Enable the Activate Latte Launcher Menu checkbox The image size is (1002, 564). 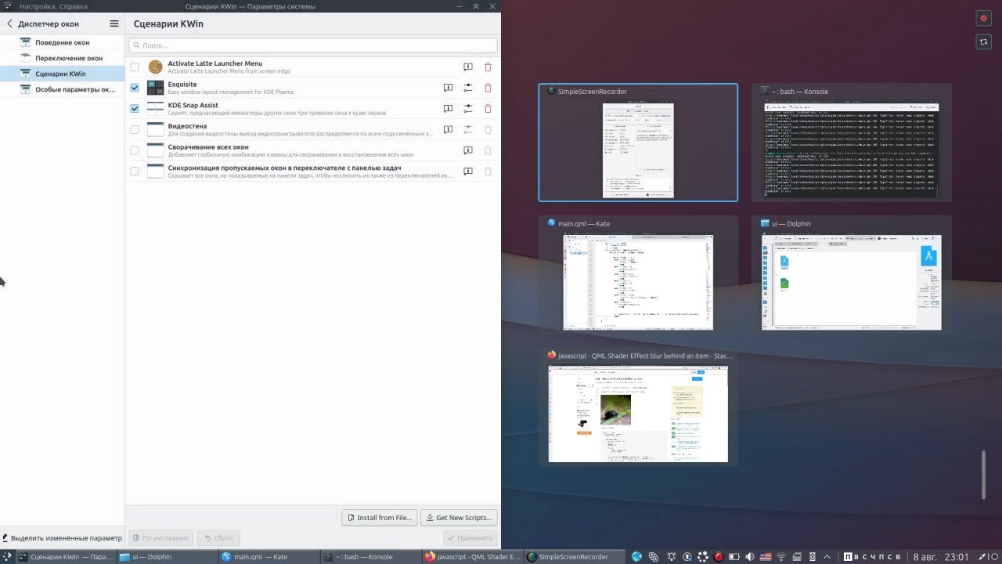135,67
